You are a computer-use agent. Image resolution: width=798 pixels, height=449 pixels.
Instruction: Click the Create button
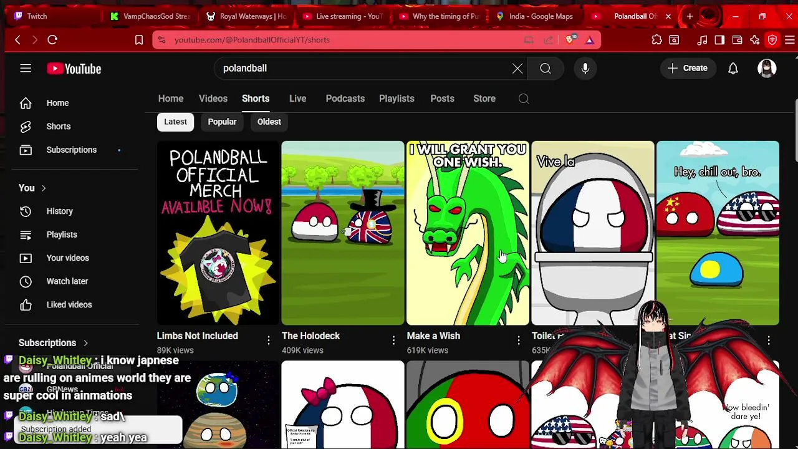click(x=688, y=69)
